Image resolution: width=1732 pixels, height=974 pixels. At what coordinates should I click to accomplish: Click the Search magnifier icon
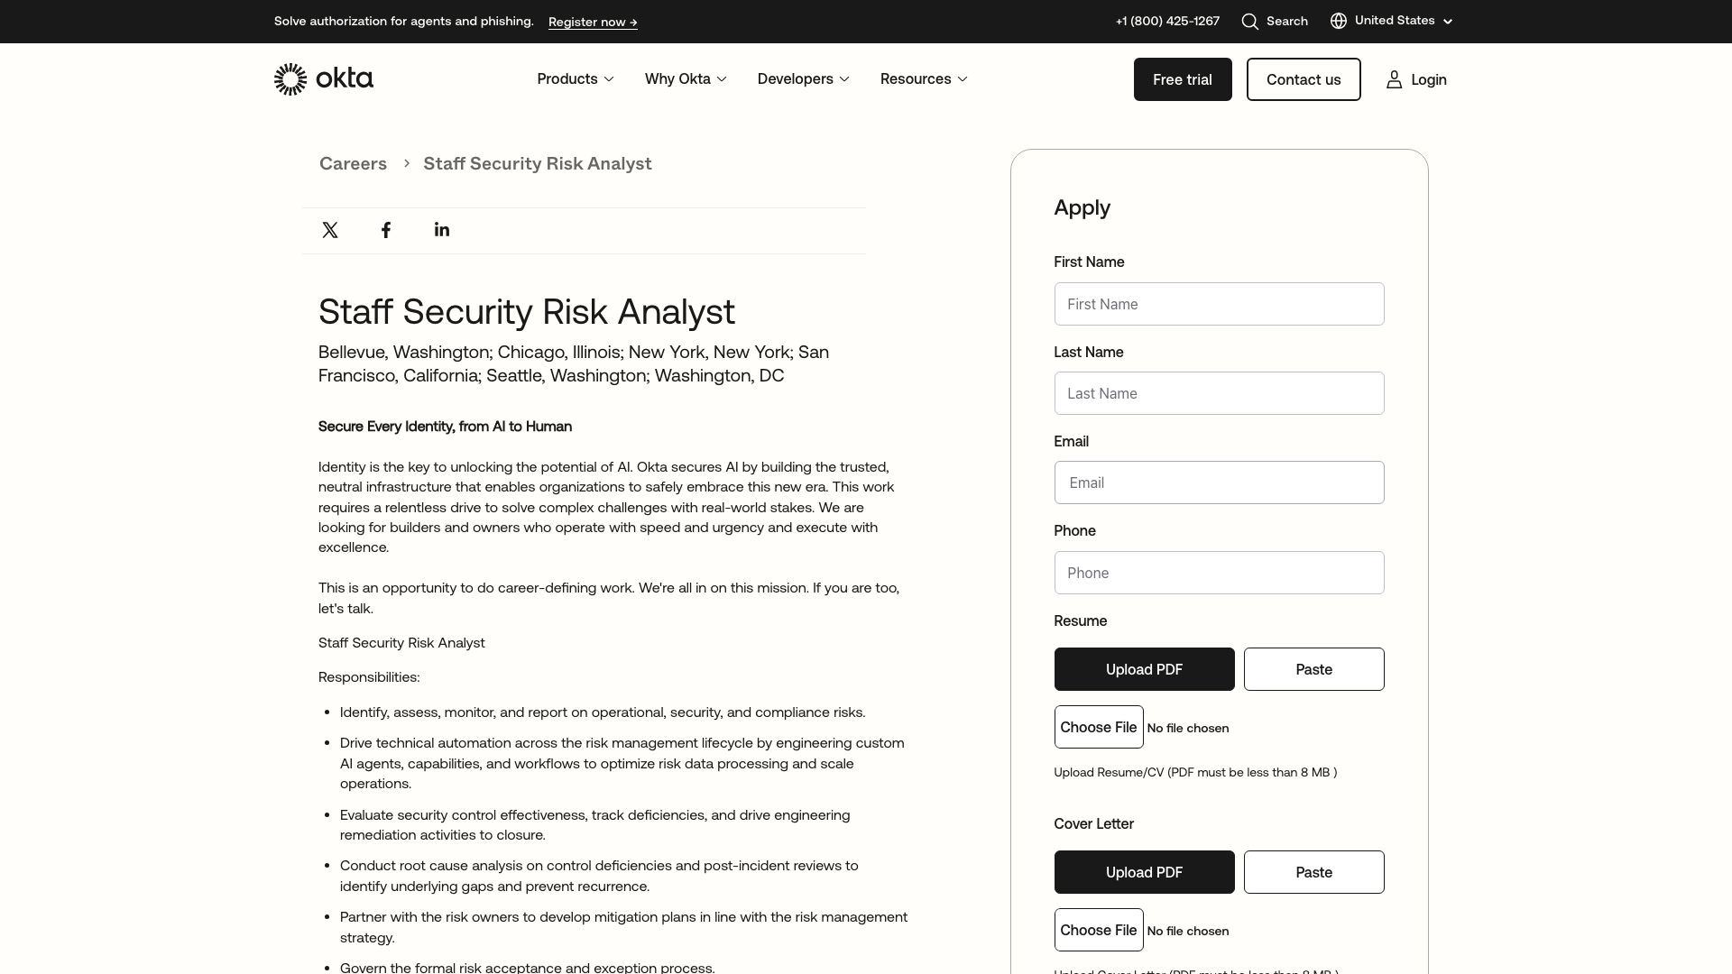(x=1249, y=21)
